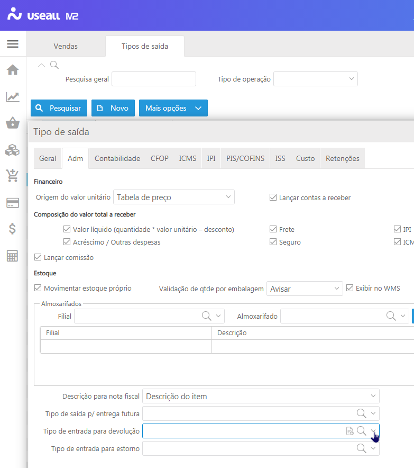The image size is (414, 468).
Task: Expand the Almoxarifado dropdown arrow
Action: click(403, 316)
